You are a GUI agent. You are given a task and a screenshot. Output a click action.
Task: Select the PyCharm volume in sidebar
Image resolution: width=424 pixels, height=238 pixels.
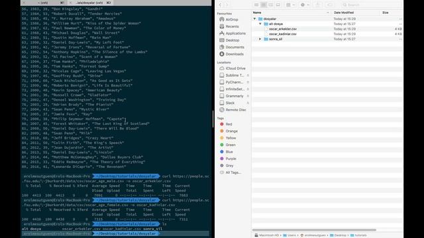(231, 82)
